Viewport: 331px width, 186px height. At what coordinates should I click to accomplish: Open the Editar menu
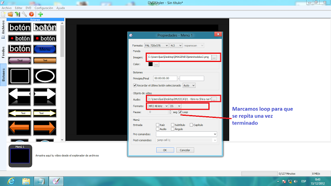(19, 8)
